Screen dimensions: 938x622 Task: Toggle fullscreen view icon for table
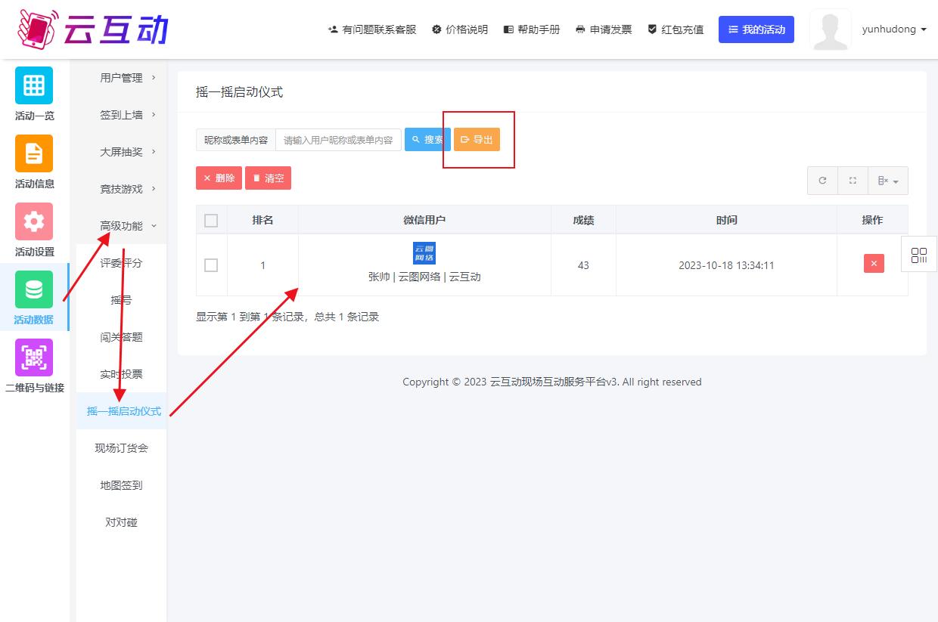click(x=853, y=181)
